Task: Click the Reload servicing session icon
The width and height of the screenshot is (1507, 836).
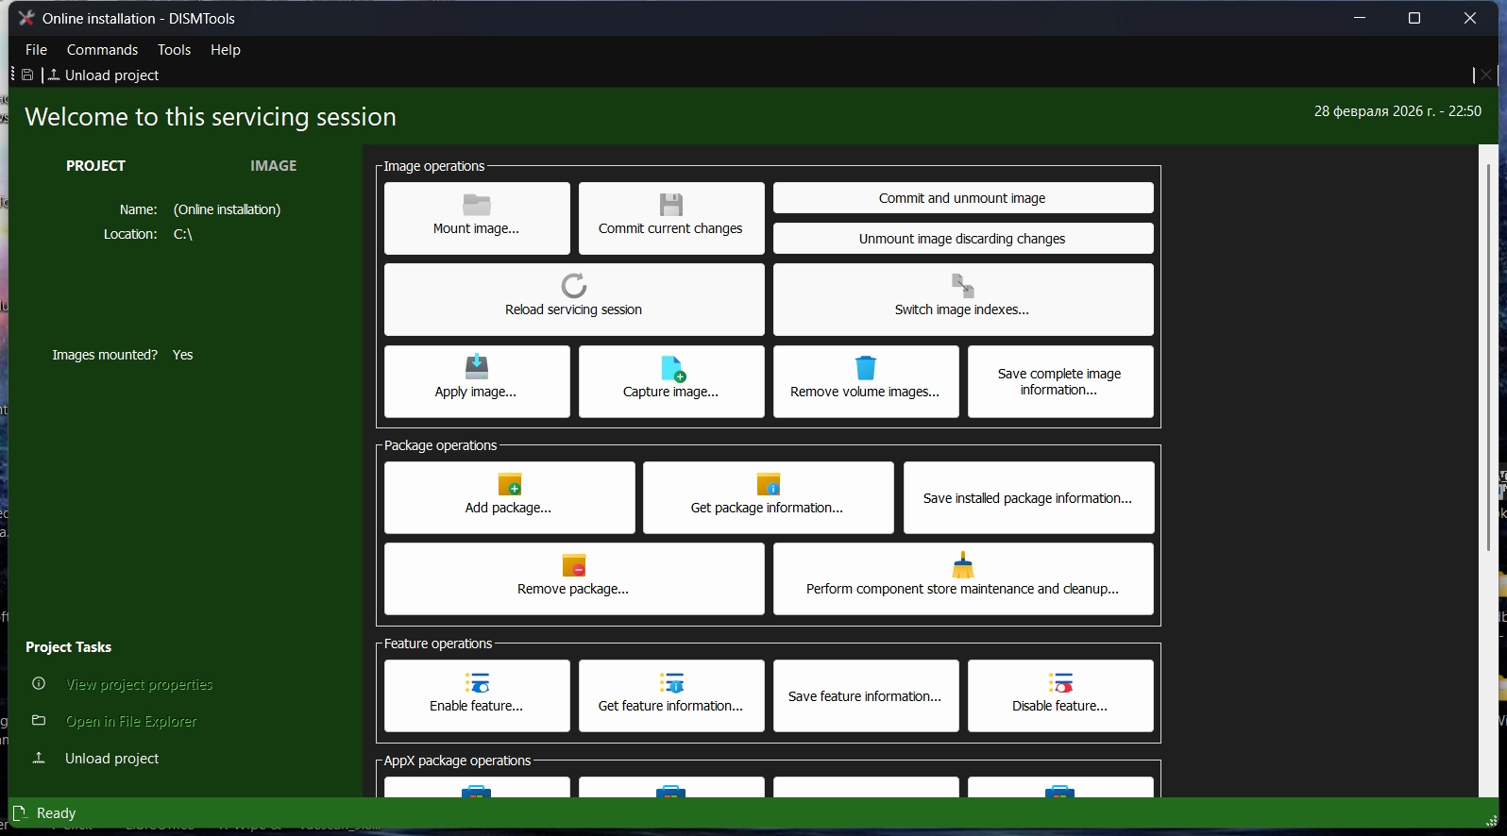Action: (574, 285)
